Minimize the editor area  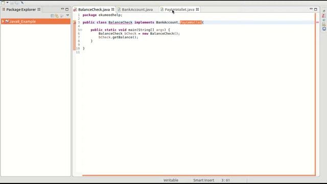pos(311,9)
